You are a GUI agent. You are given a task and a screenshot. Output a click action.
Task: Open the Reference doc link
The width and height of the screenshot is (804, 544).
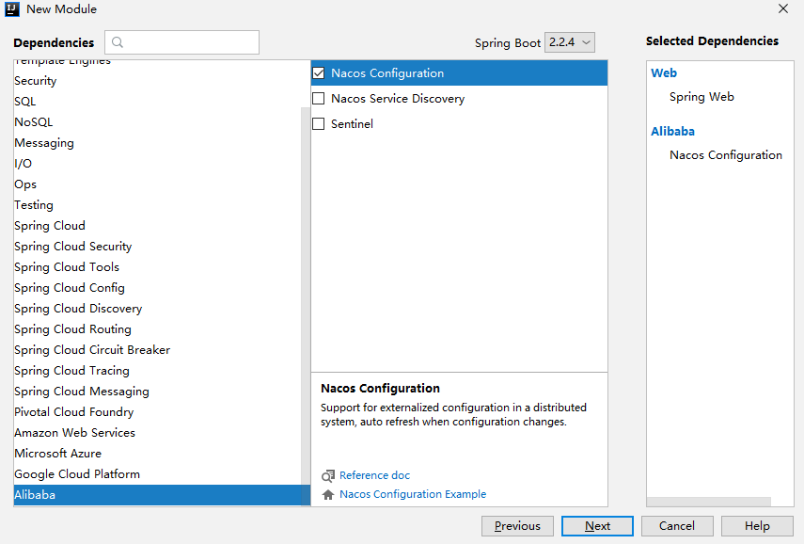click(374, 476)
